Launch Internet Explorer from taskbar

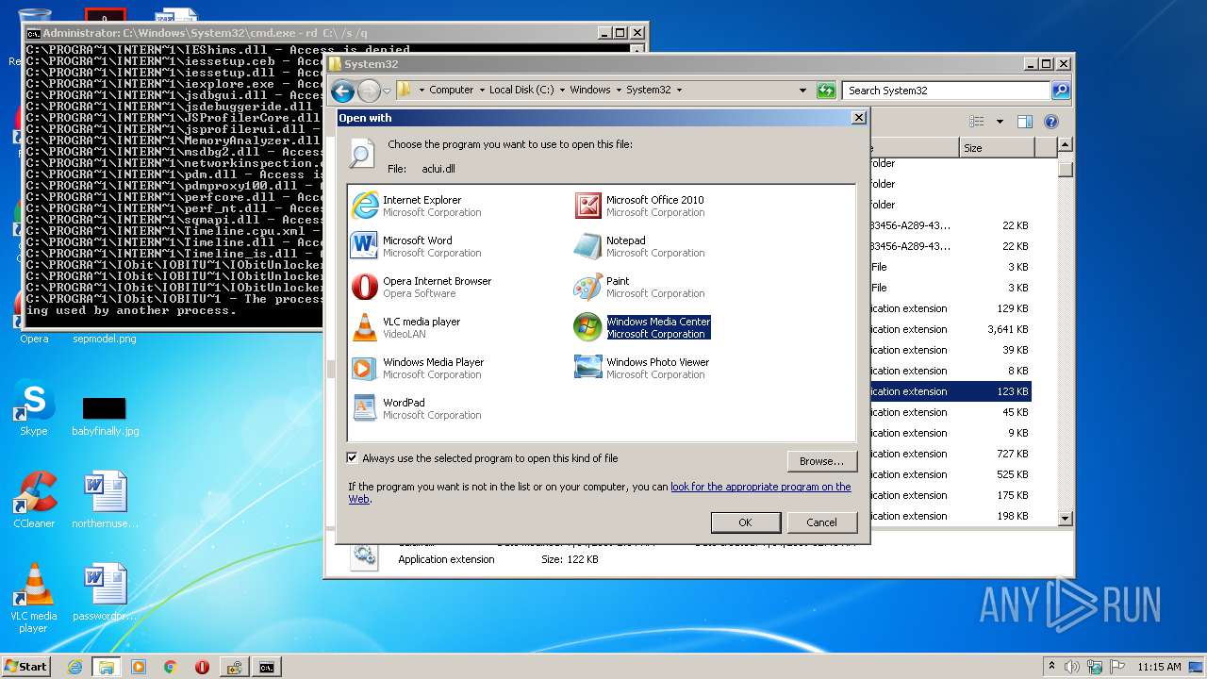(x=74, y=667)
